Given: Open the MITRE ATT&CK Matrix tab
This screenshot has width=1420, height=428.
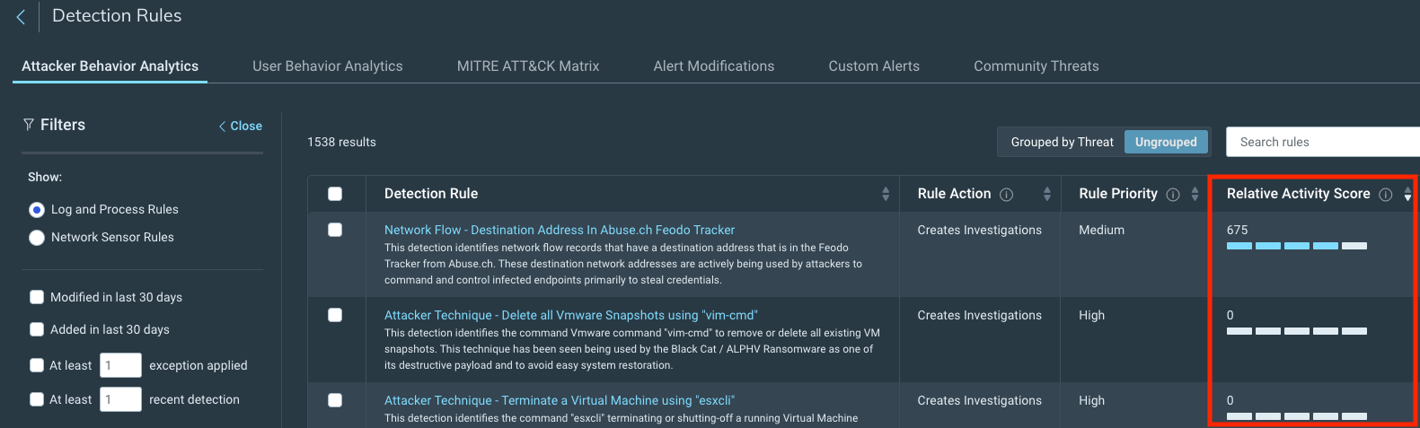Looking at the screenshot, I should point(527,66).
